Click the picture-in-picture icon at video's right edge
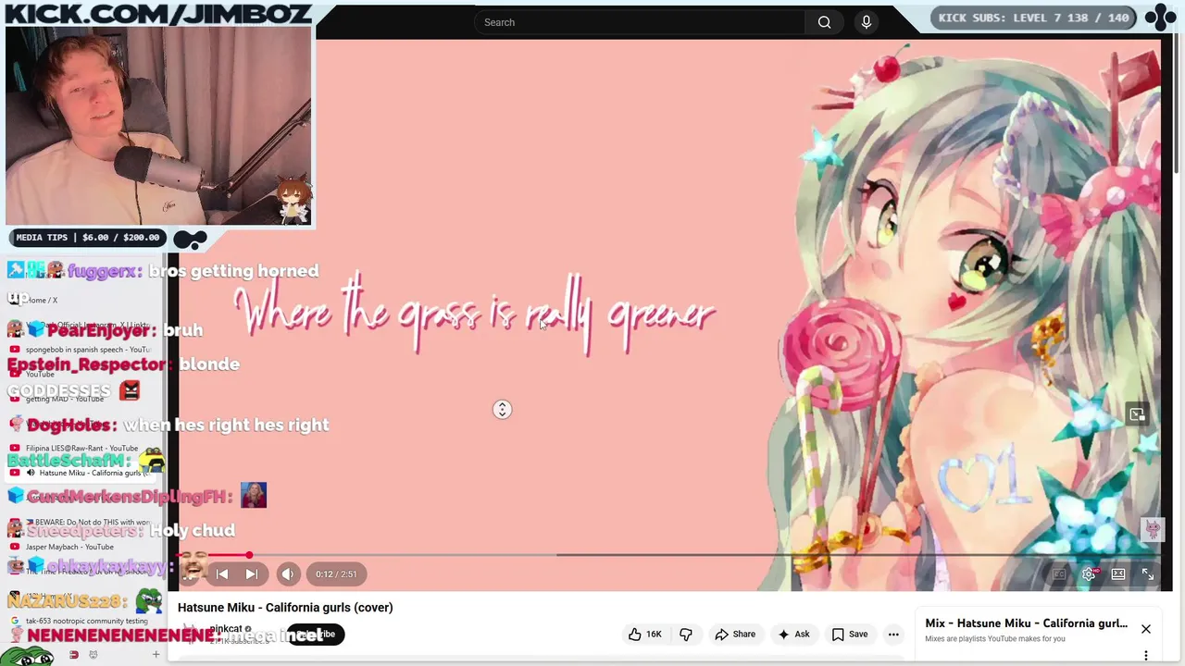The image size is (1185, 666). pos(1137,414)
